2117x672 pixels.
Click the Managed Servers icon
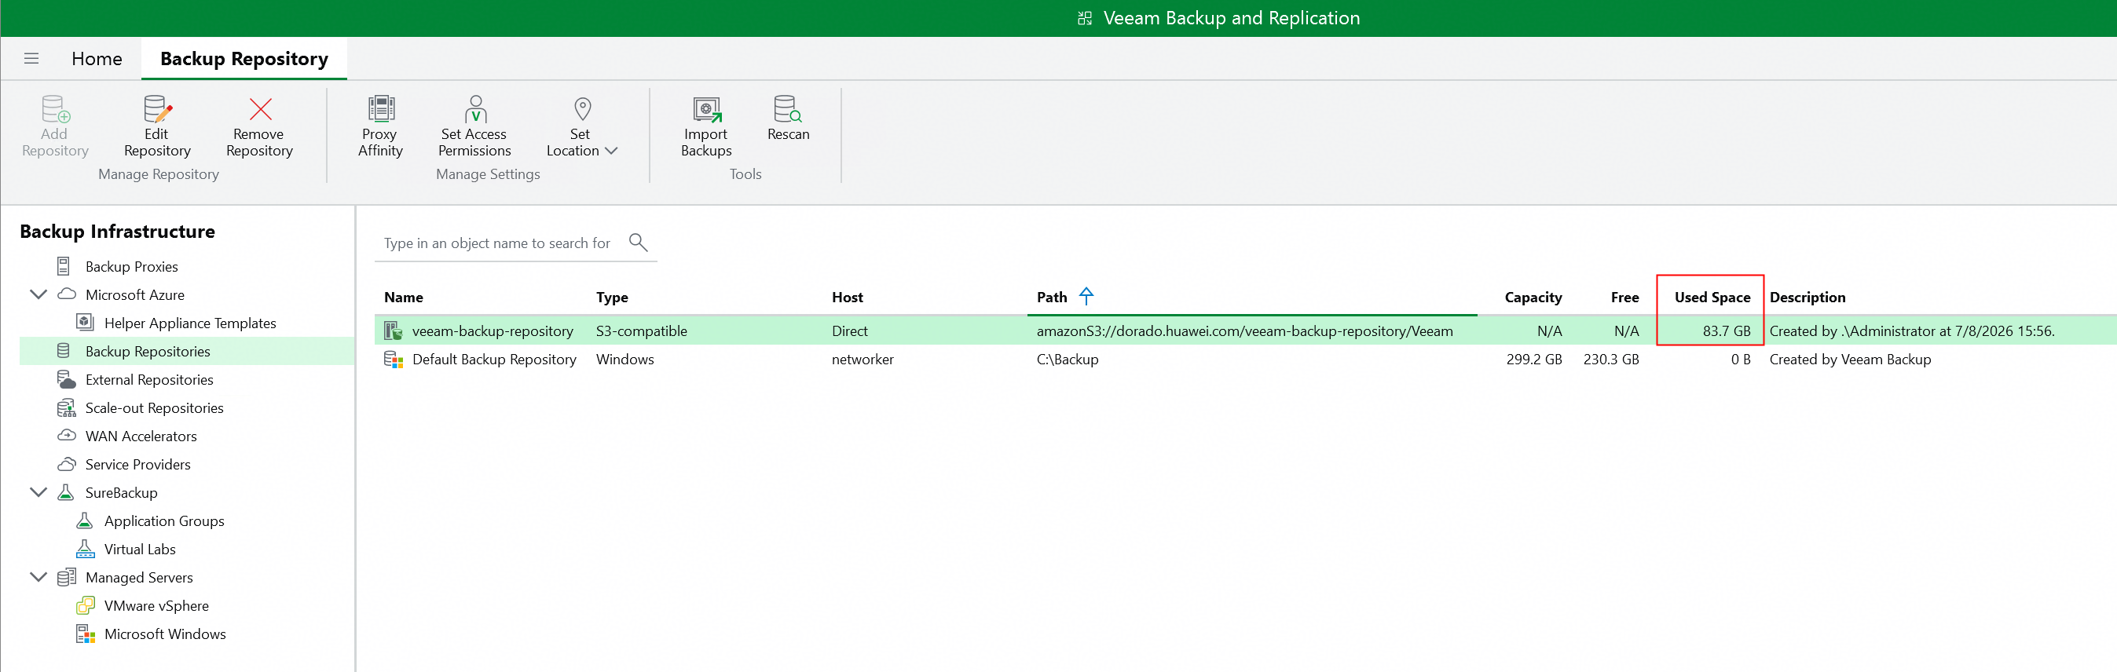coord(67,577)
